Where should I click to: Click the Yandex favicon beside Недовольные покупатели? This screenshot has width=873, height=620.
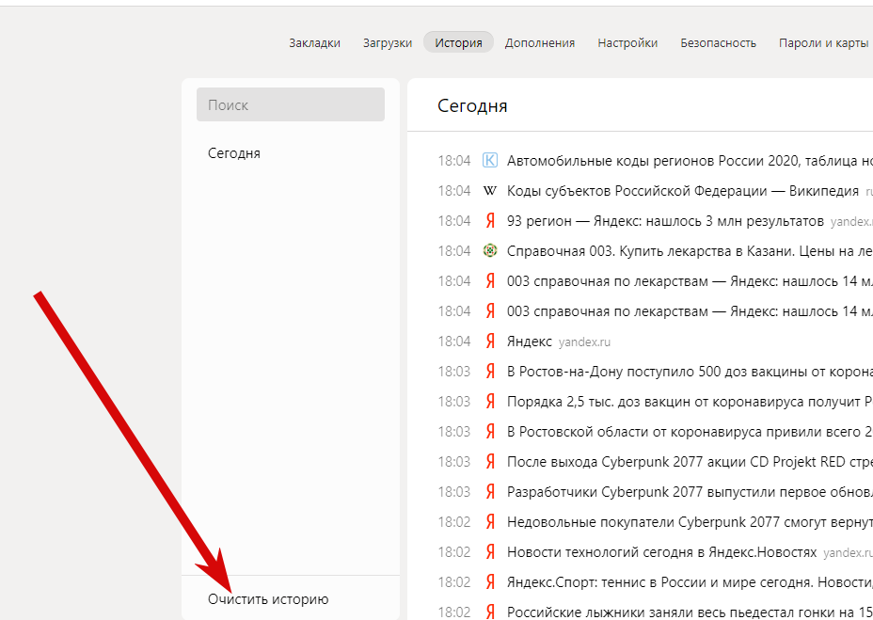pos(490,522)
